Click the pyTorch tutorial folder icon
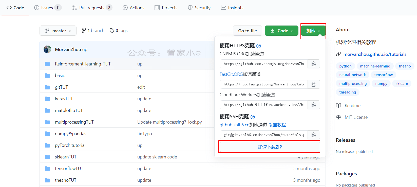Screen dimensions: 417x187 [47, 145]
